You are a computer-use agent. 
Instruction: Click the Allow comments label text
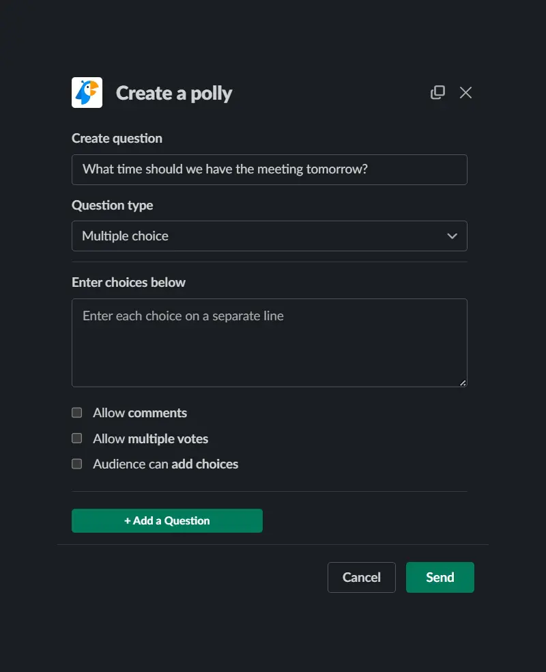tap(140, 412)
